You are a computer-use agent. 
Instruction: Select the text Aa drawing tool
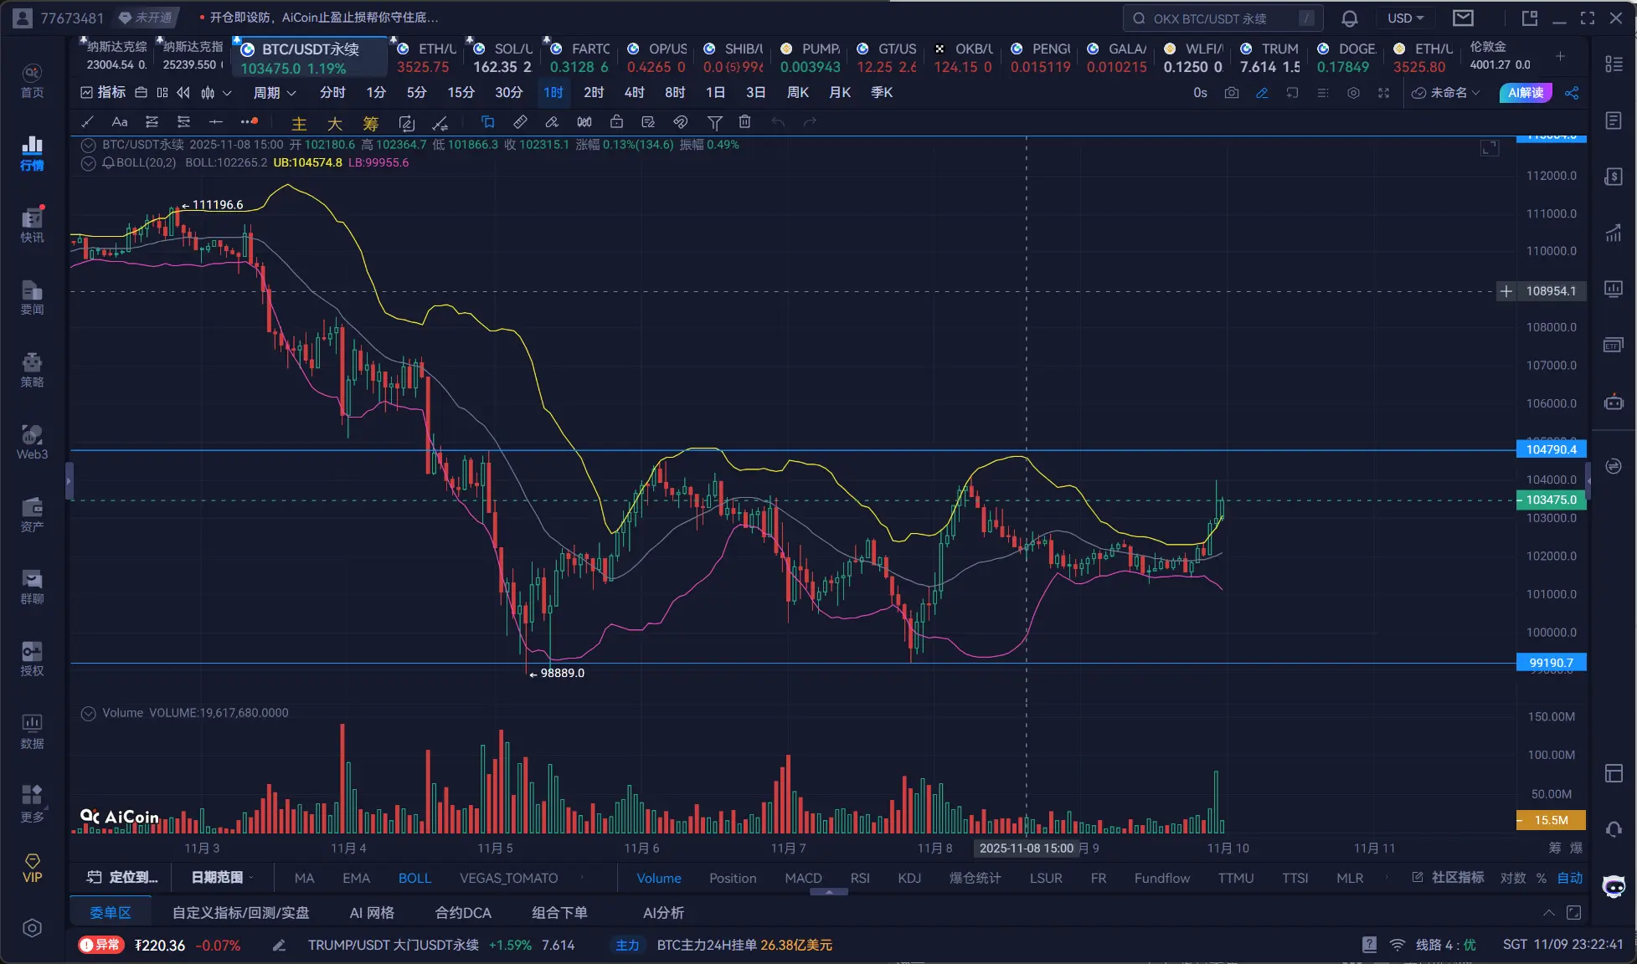[x=120, y=122]
